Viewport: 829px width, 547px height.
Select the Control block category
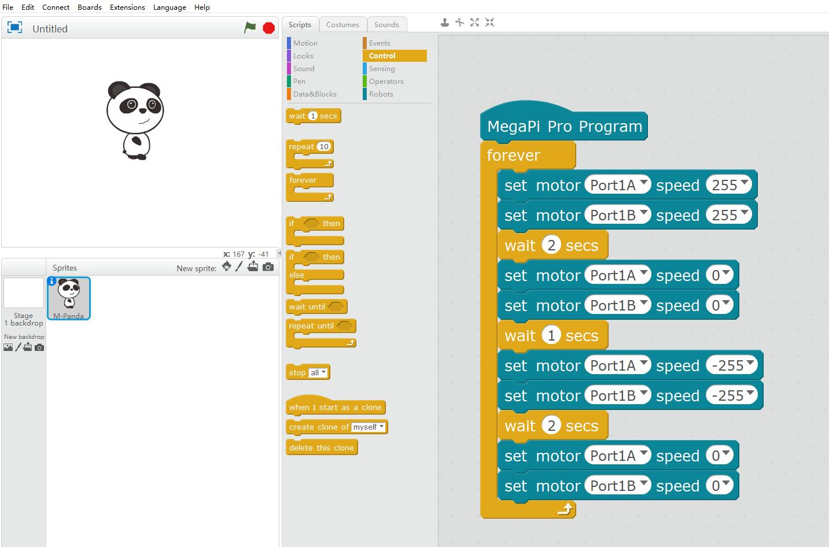(395, 56)
